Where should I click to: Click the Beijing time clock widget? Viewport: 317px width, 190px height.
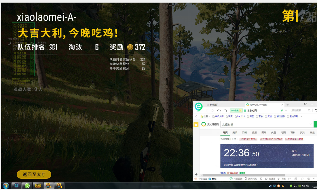tap(267, 156)
